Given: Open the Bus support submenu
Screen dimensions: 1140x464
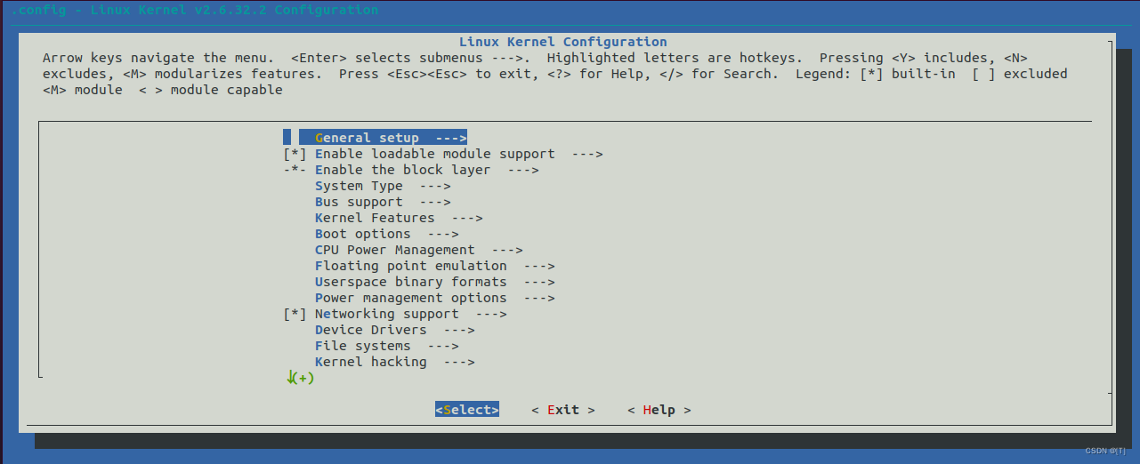Looking at the screenshot, I should [x=383, y=202].
